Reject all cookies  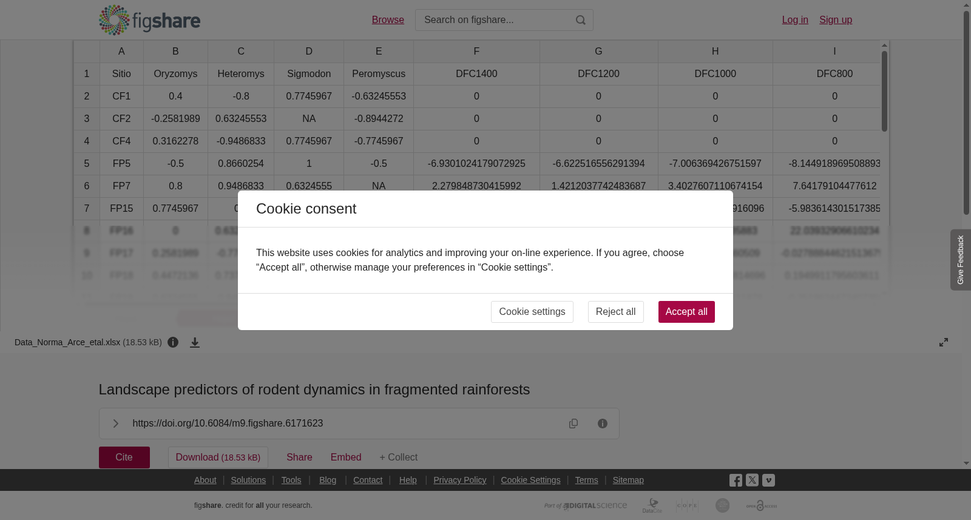point(615,312)
